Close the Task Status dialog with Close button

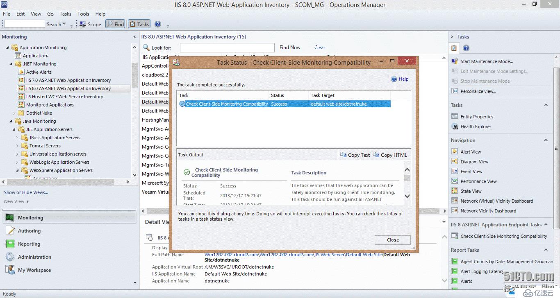(393, 240)
